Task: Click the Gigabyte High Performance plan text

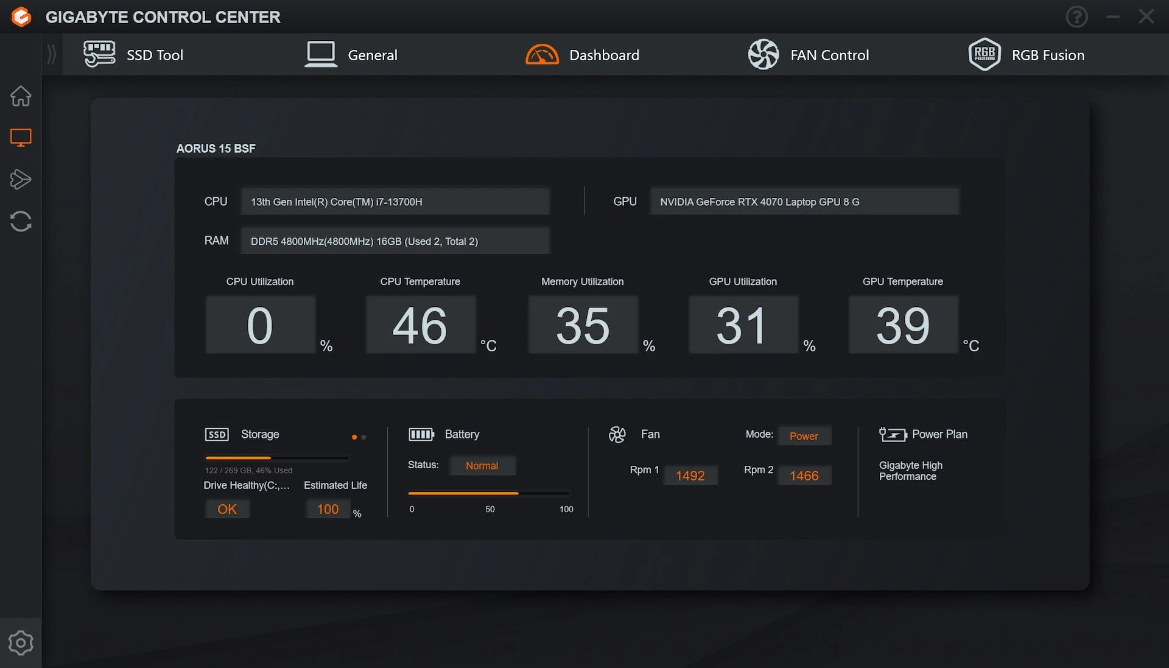Action: pos(910,471)
